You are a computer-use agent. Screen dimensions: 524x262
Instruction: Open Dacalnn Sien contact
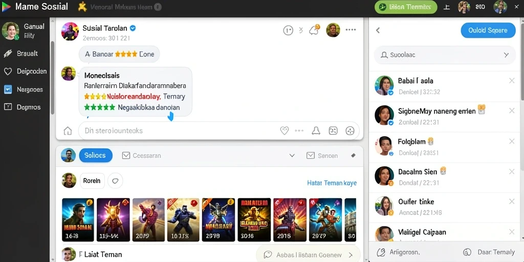click(x=445, y=177)
